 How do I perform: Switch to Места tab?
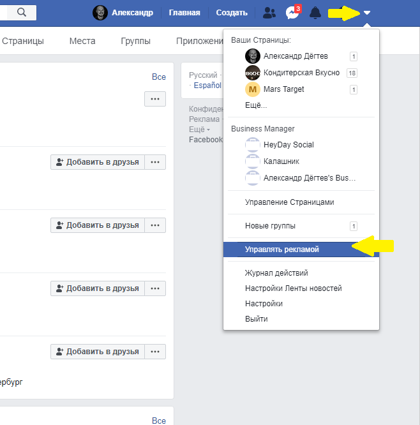pyautogui.click(x=82, y=41)
